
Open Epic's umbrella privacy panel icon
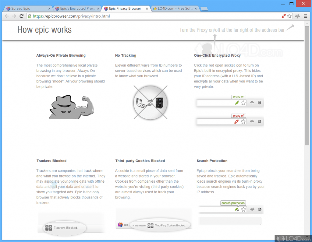(x=297, y=16)
